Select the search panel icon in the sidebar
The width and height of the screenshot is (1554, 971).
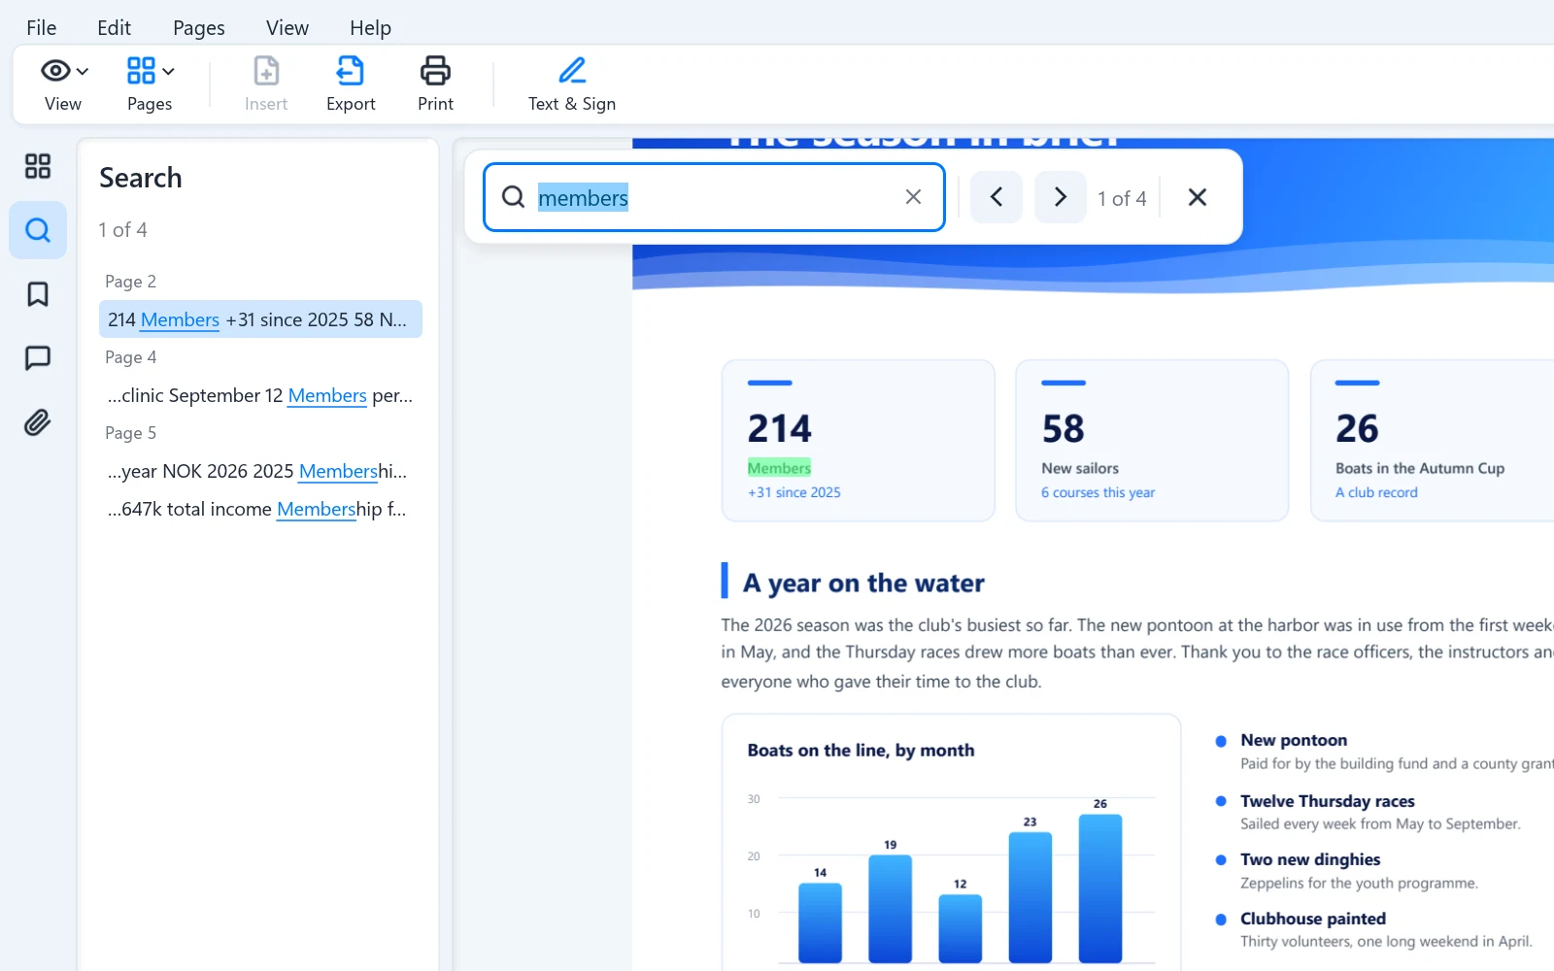coord(38,230)
